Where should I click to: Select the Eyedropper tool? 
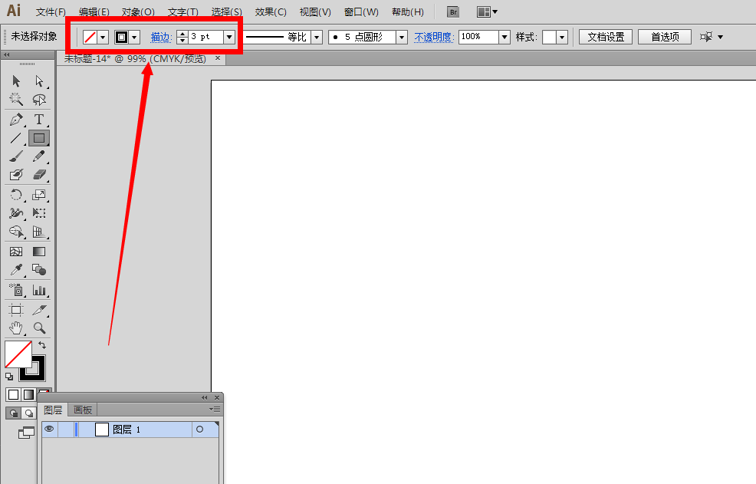(16, 270)
